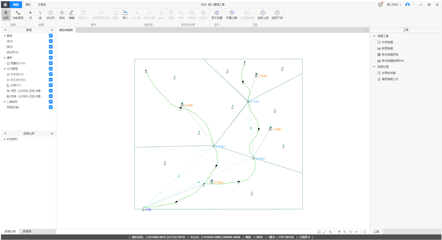Activate the 移动 move tool
Image resolution: width=442 pixels, height=240 pixels.
62,15
